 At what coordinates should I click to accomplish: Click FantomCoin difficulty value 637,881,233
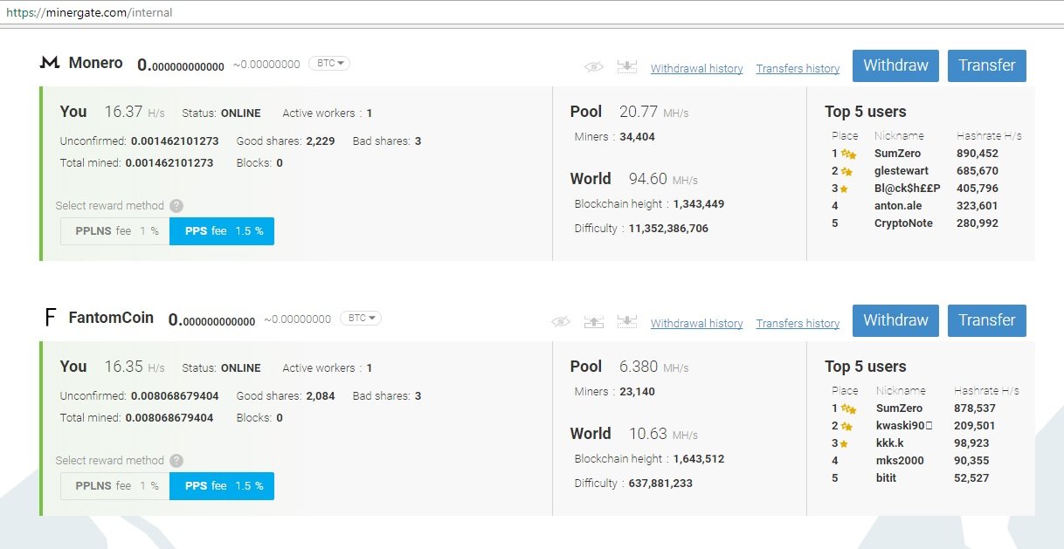(660, 484)
